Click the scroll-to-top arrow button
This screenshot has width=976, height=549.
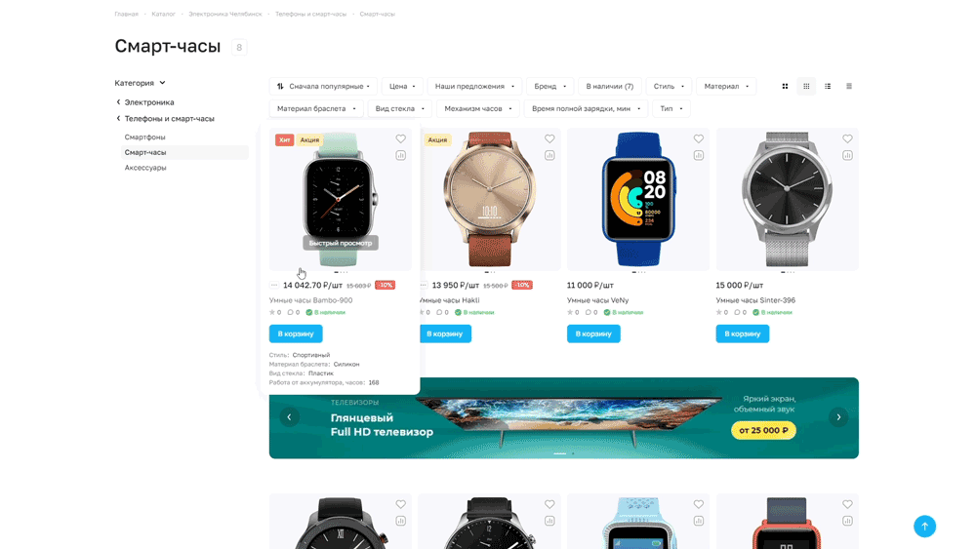[x=924, y=526]
